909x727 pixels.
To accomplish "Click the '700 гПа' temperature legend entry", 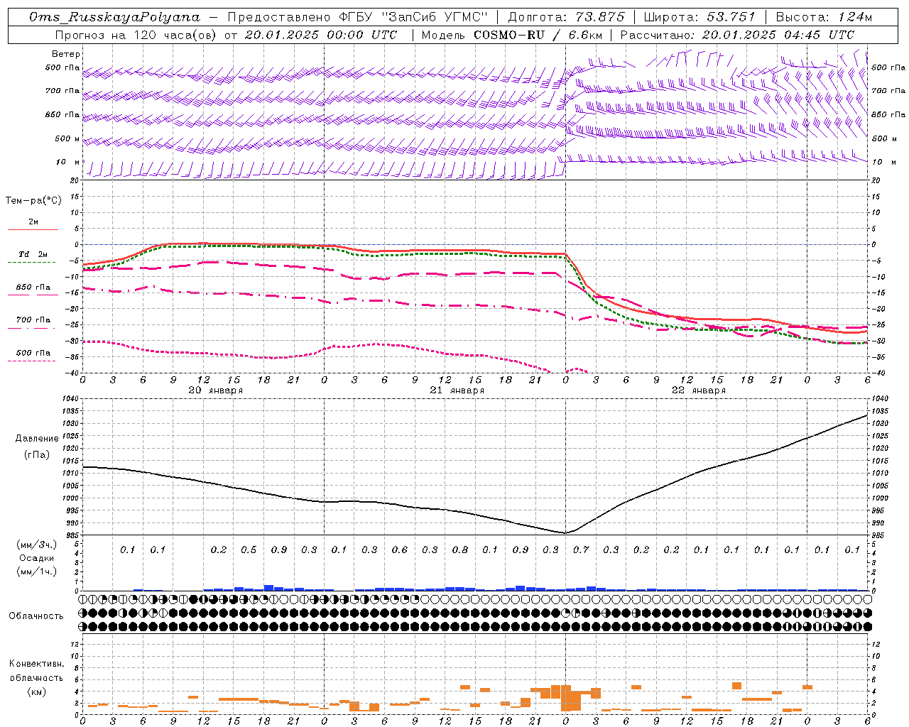I will (33, 320).
